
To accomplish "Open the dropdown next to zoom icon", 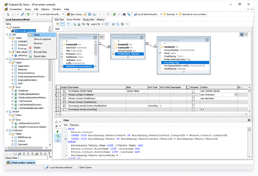I will tap(246, 34).
